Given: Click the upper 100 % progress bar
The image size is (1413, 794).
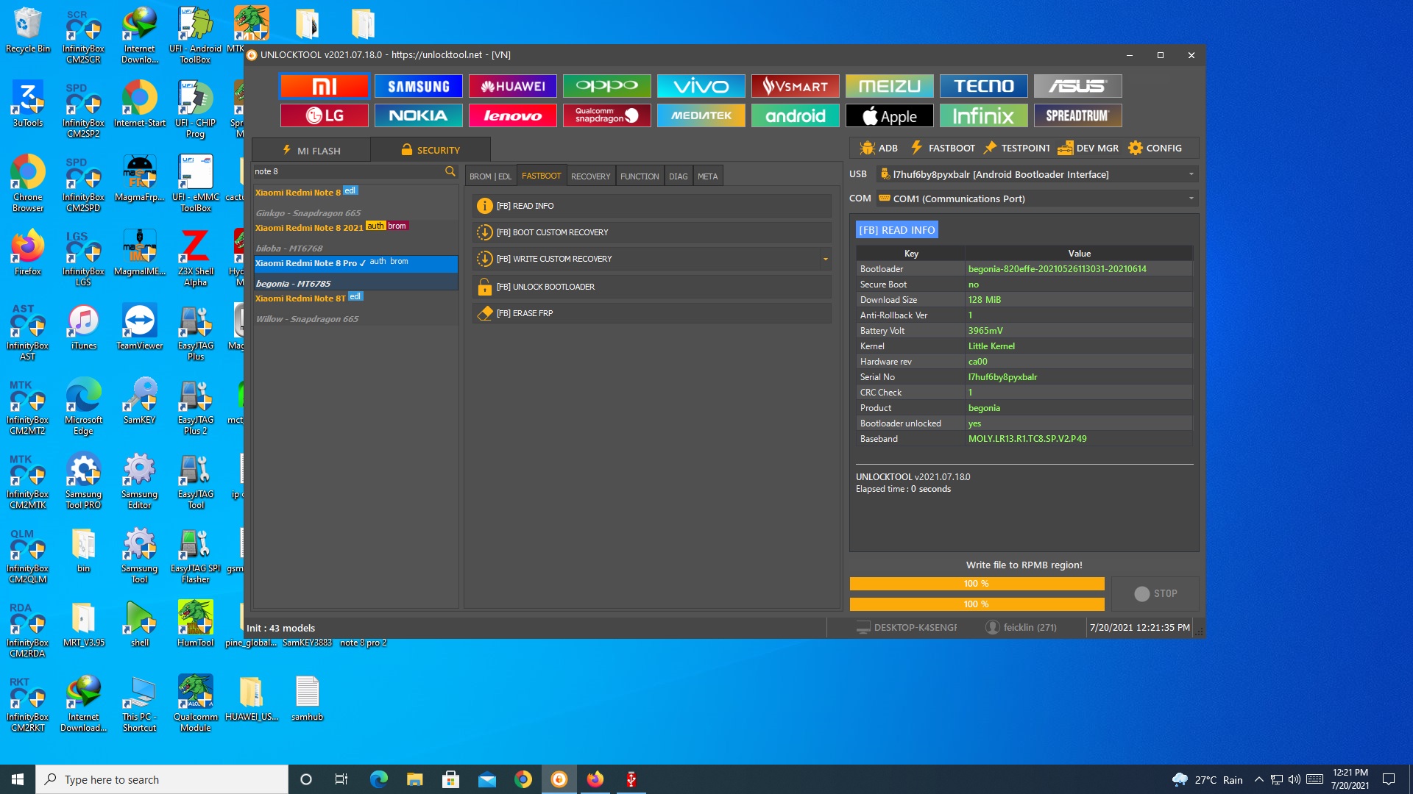Looking at the screenshot, I should pyautogui.click(x=977, y=584).
